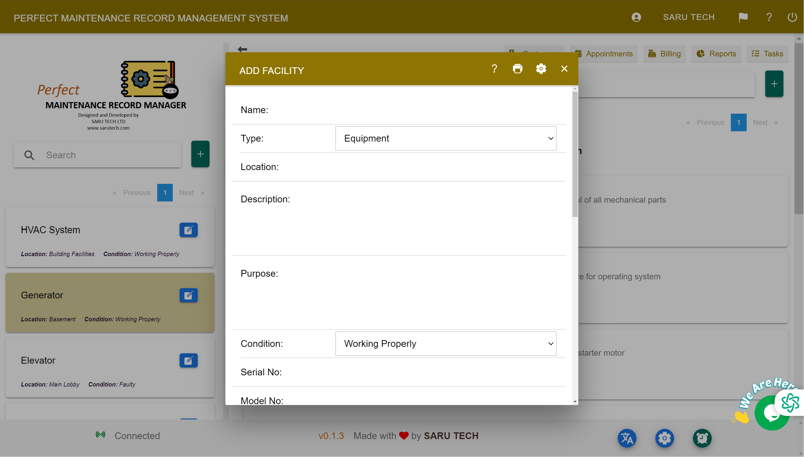The image size is (804, 457).
Task: Open the Type dropdown showing Equipment
Action: click(446, 138)
